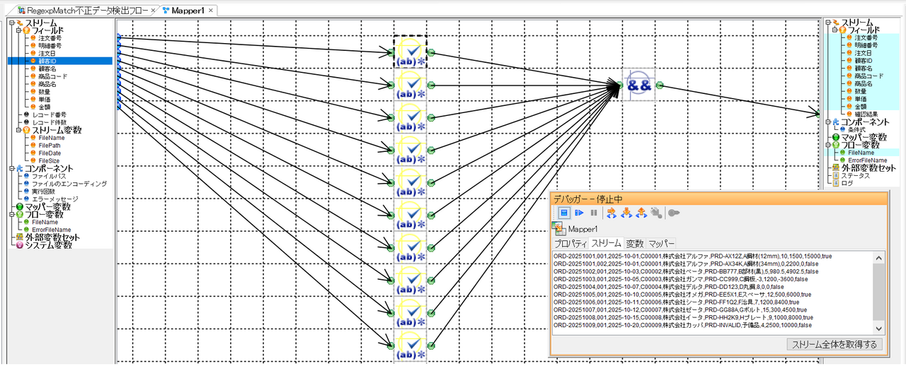Click the Mapper1 icon in debugger panel
906x366 pixels.
[558, 229]
